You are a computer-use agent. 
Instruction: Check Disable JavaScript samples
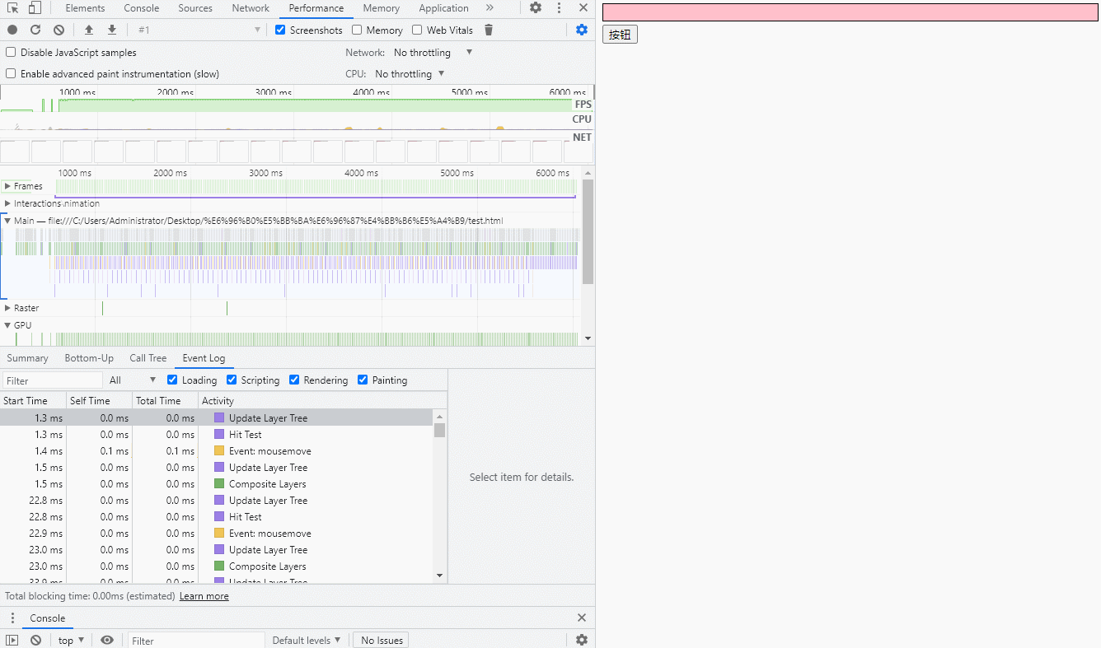click(11, 52)
